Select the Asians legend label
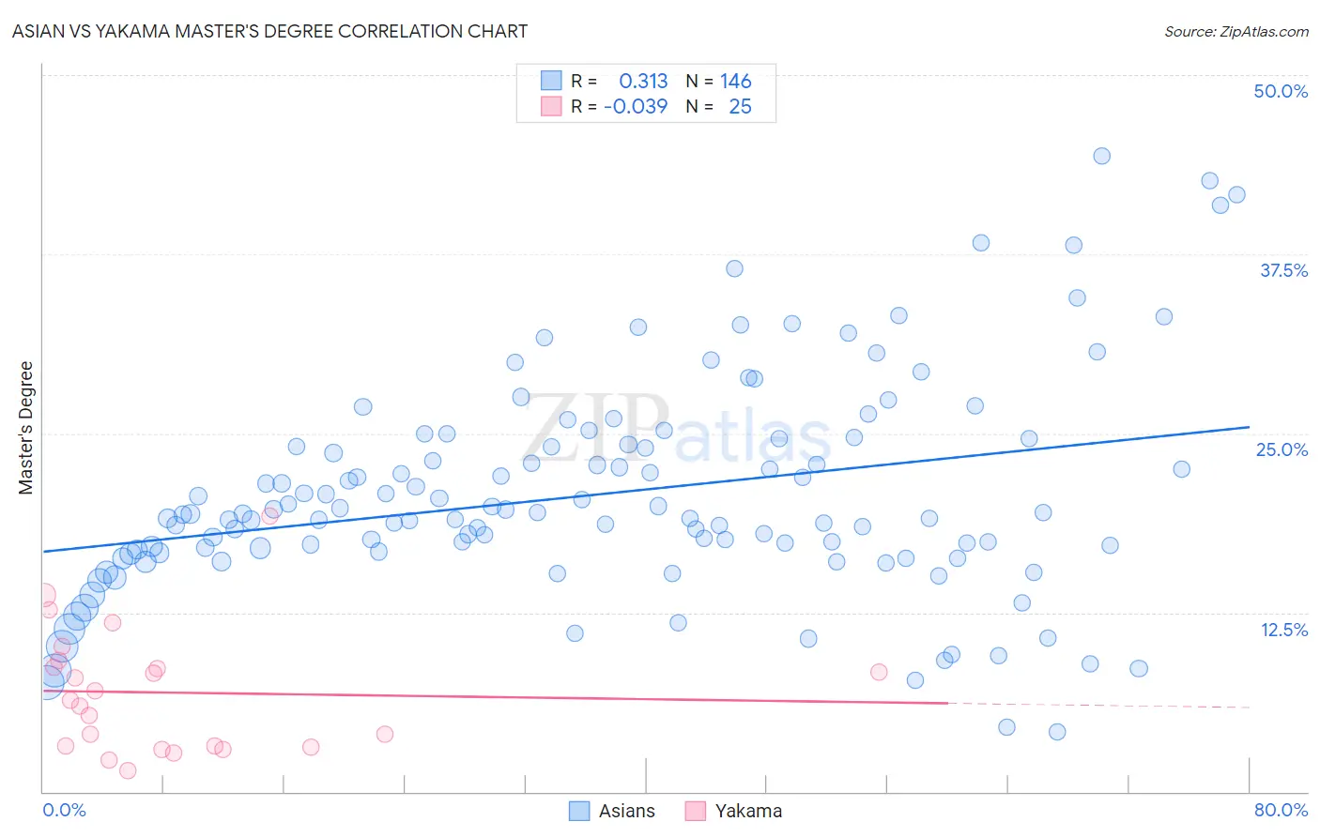This screenshot has height=837, width=1320. 627,811
